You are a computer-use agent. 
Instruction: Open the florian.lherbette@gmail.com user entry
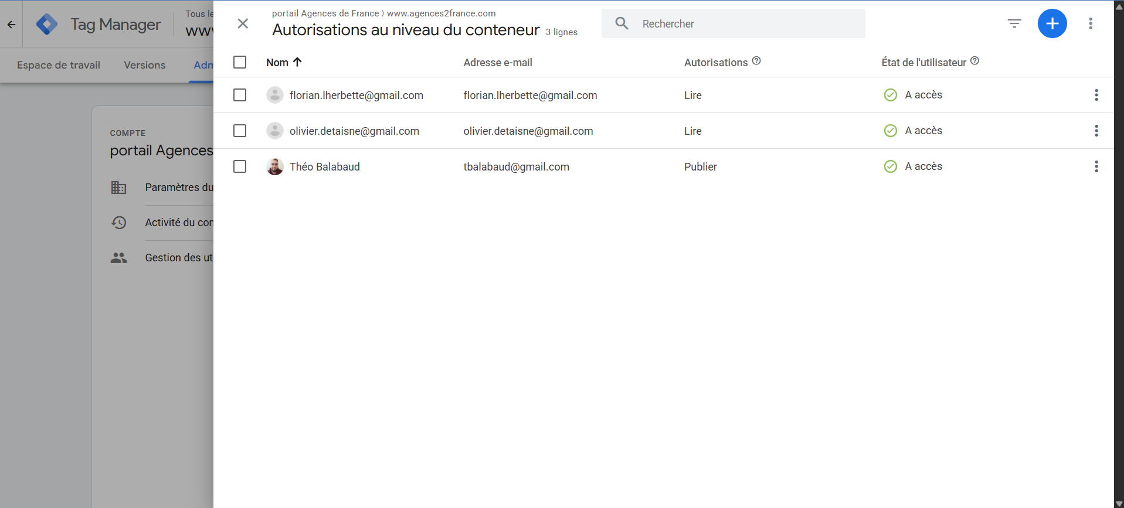tap(356, 96)
